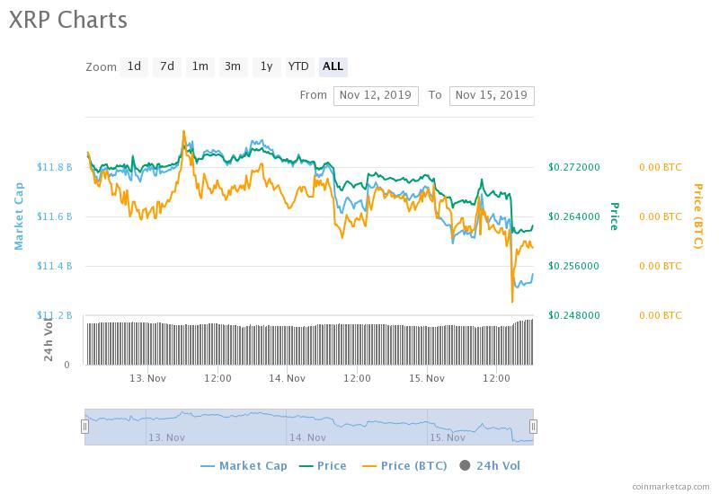The height and width of the screenshot is (494, 719).
Task: Click the $0.256000 price axis label
Action: coord(574,266)
